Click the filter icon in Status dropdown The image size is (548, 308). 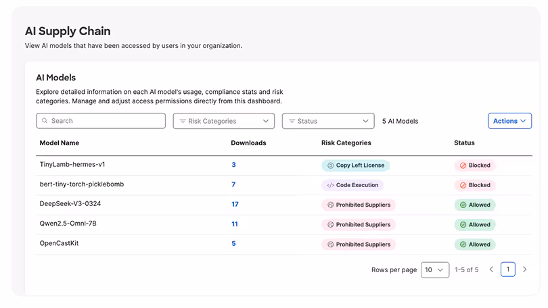point(292,122)
